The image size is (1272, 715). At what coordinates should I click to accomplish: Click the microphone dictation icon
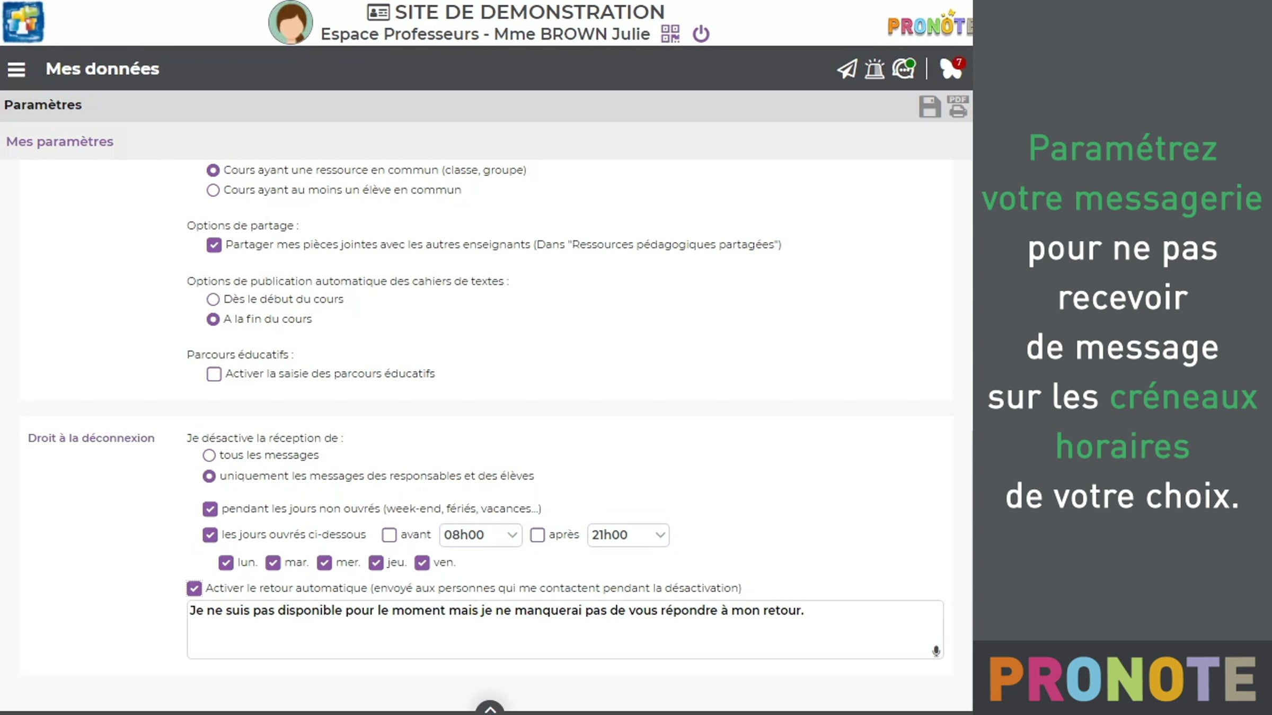pos(936,651)
